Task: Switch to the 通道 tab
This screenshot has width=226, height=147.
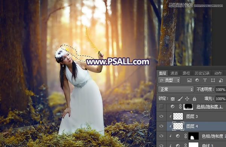Action: (x=174, y=73)
